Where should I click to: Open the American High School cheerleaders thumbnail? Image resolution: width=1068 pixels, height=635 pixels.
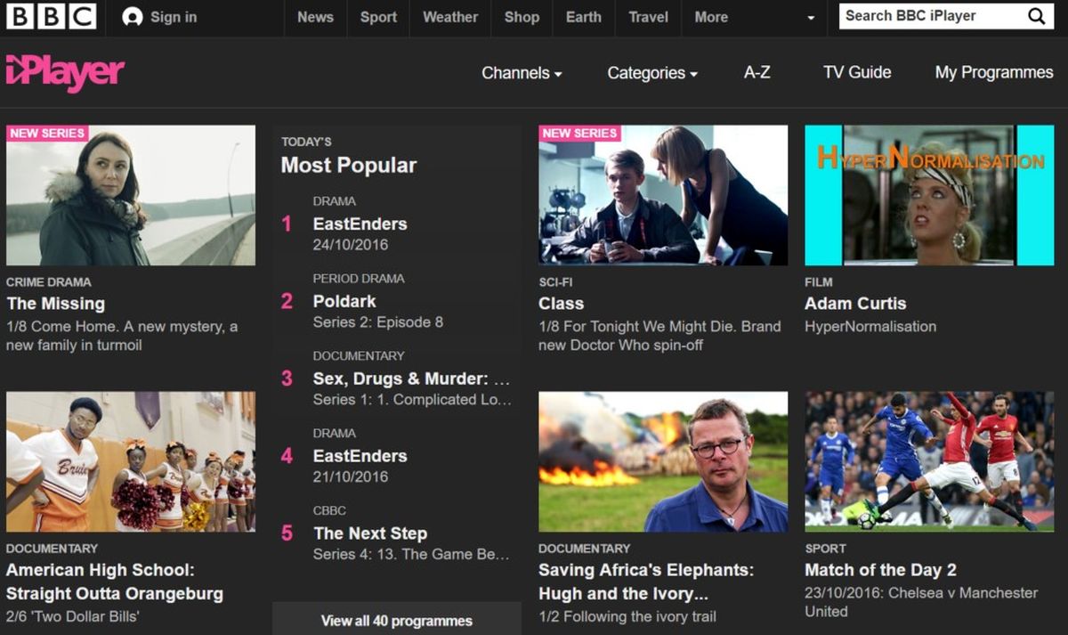(x=131, y=461)
